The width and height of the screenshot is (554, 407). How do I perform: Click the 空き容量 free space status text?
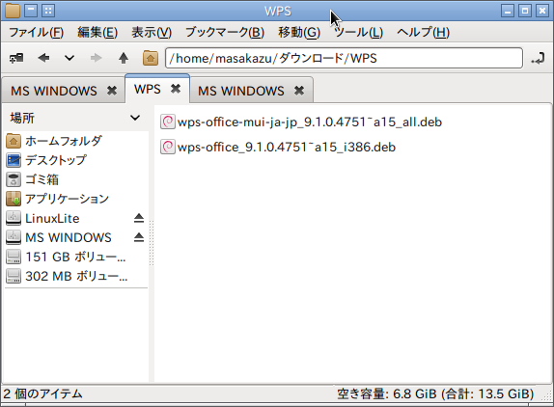435,393
